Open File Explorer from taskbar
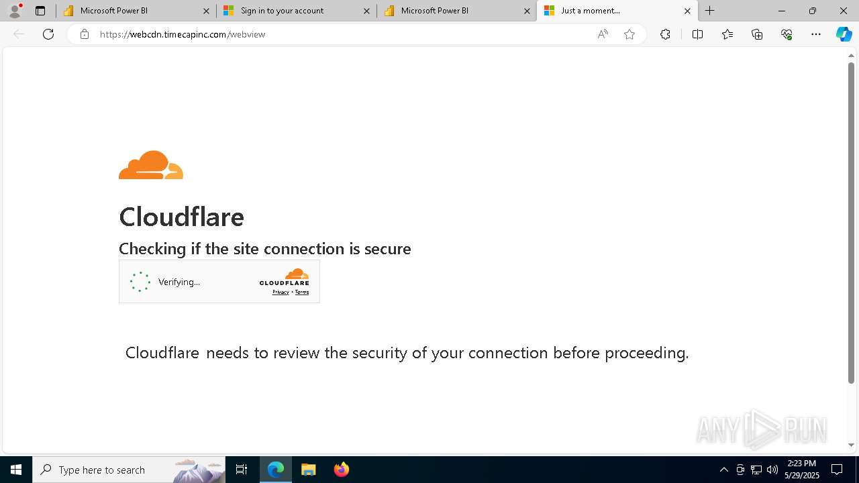The width and height of the screenshot is (859, 483). click(x=309, y=470)
